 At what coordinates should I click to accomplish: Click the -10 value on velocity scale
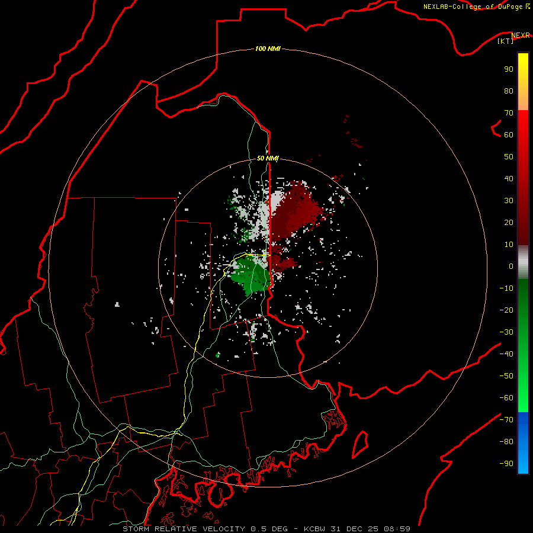tap(506, 288)
